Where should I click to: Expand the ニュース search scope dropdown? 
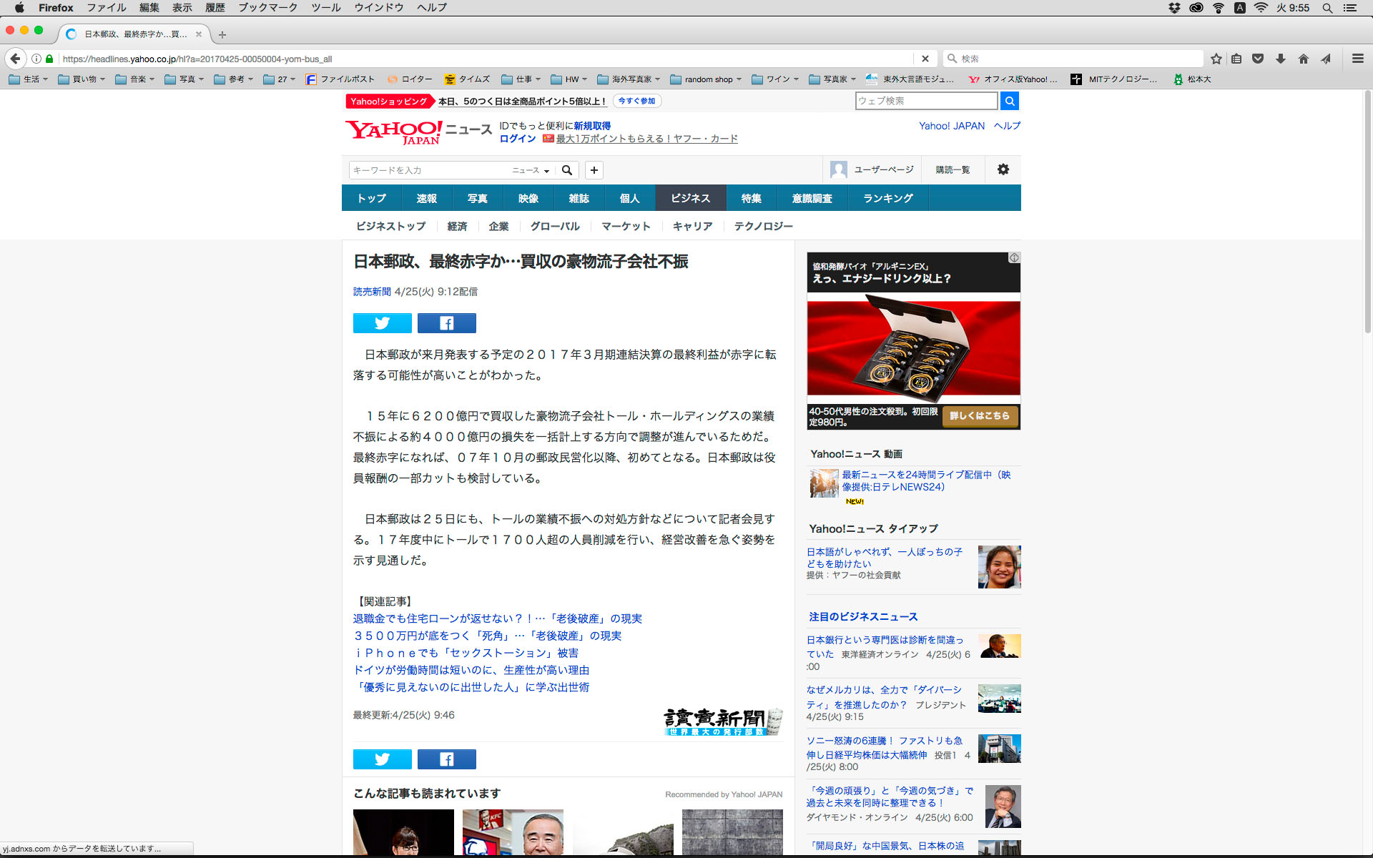pos(531,170)
